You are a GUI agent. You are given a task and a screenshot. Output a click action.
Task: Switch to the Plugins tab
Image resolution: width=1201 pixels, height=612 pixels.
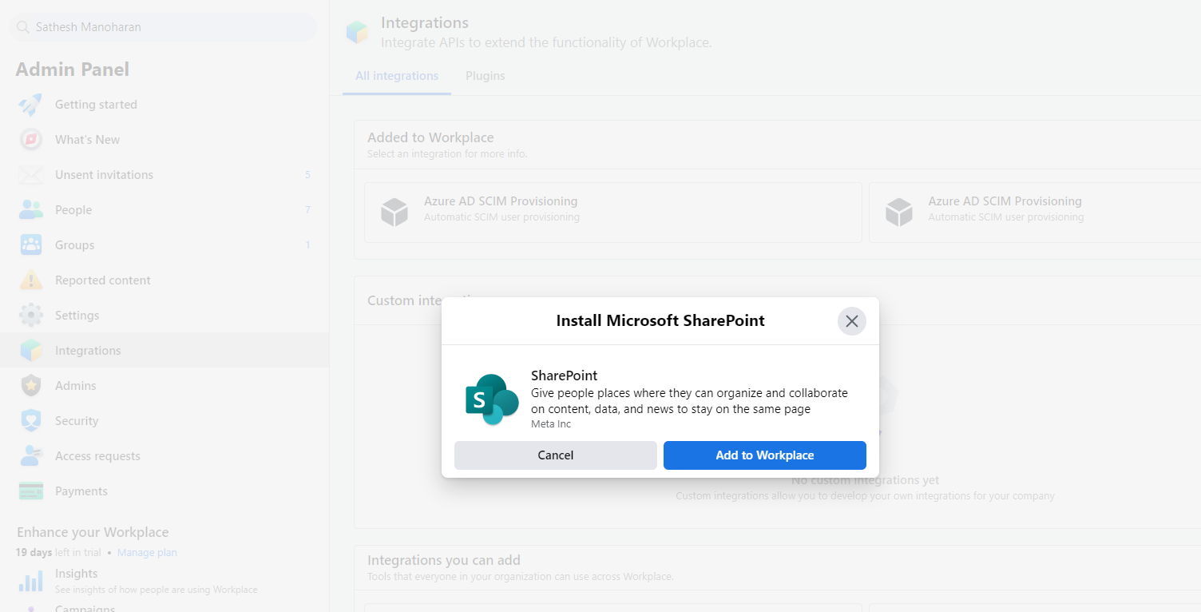tap(486, 76)
